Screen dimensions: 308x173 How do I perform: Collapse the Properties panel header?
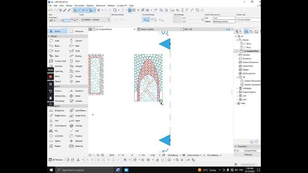236,147
